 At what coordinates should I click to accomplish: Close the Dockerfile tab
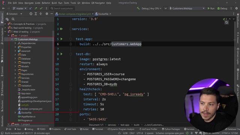point(110,14)
